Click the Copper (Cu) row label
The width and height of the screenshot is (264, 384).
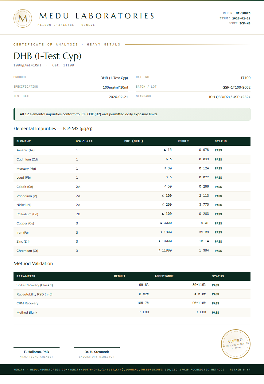(x=25, y=224)
